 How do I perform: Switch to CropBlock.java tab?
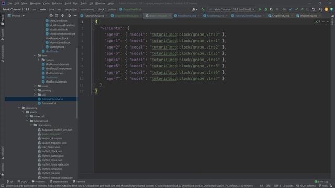click(281, 16)
